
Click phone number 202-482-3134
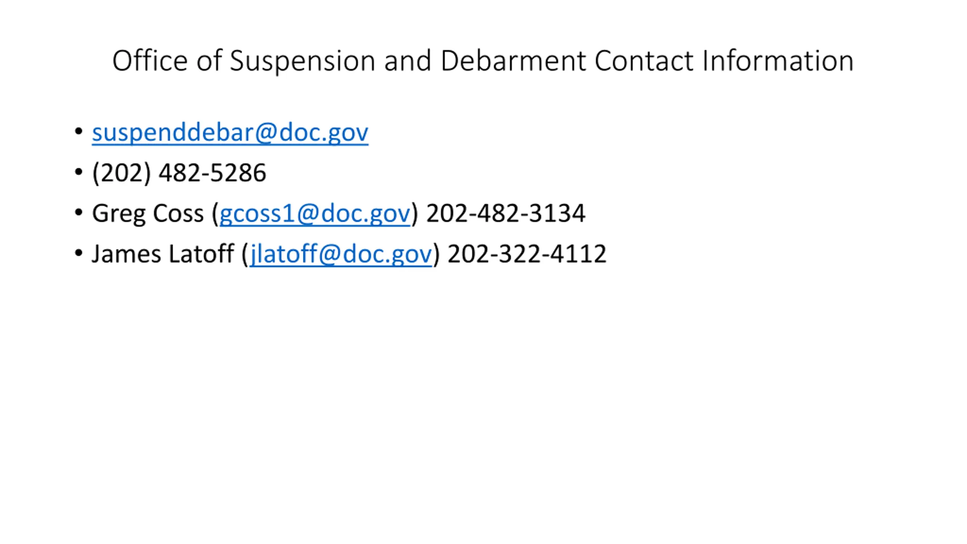point(506,213)
